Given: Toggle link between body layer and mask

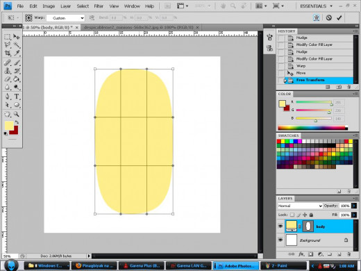Looking at the screenshot, I should 300,227.
